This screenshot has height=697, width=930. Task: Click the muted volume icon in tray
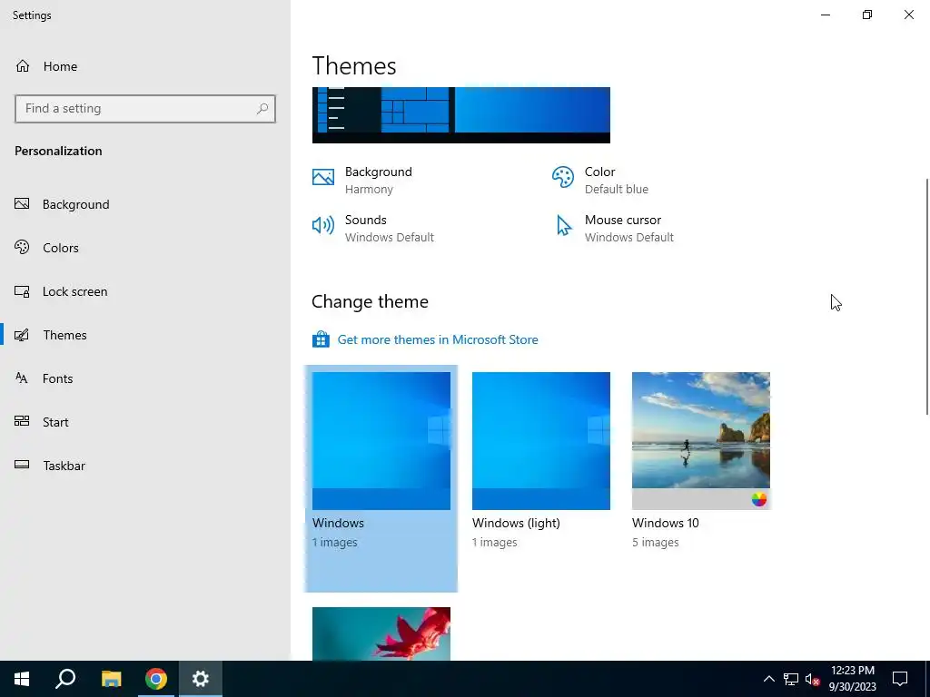[813, 679]
